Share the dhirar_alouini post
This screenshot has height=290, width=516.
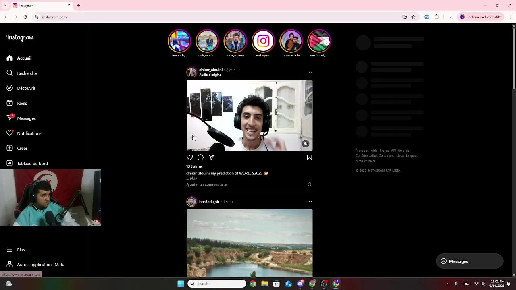pos(211,157)
